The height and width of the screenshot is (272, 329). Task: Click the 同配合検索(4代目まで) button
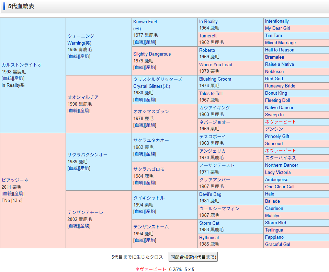click(193, 257)
